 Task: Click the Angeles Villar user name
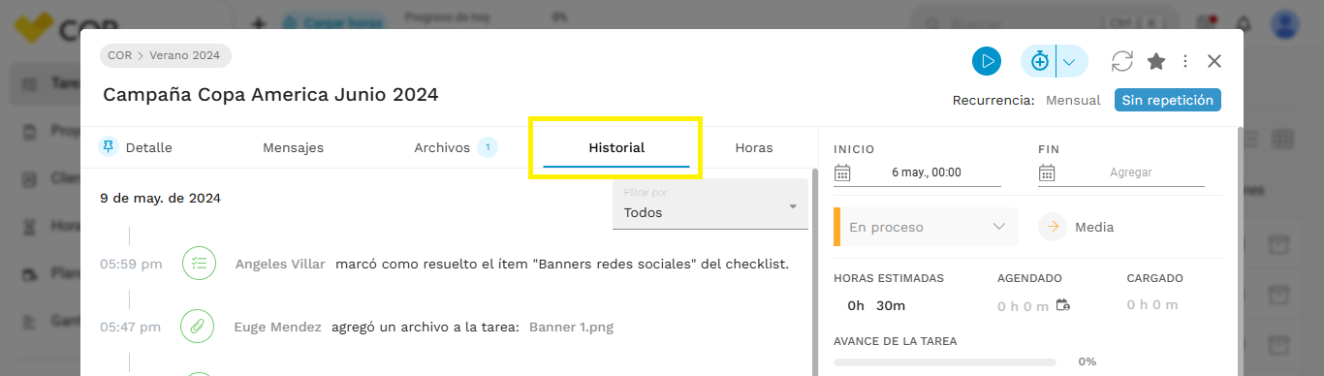coord(280,264)
